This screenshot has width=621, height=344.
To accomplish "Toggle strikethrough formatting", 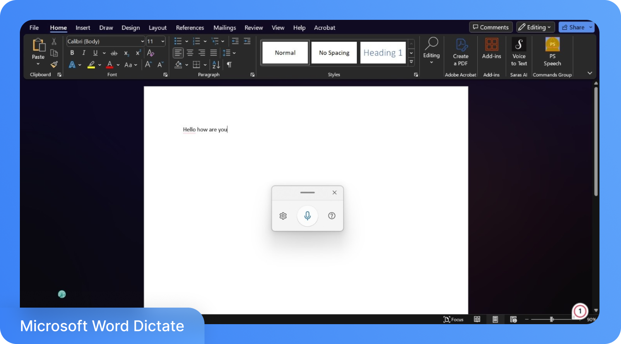I will (114, 53).
